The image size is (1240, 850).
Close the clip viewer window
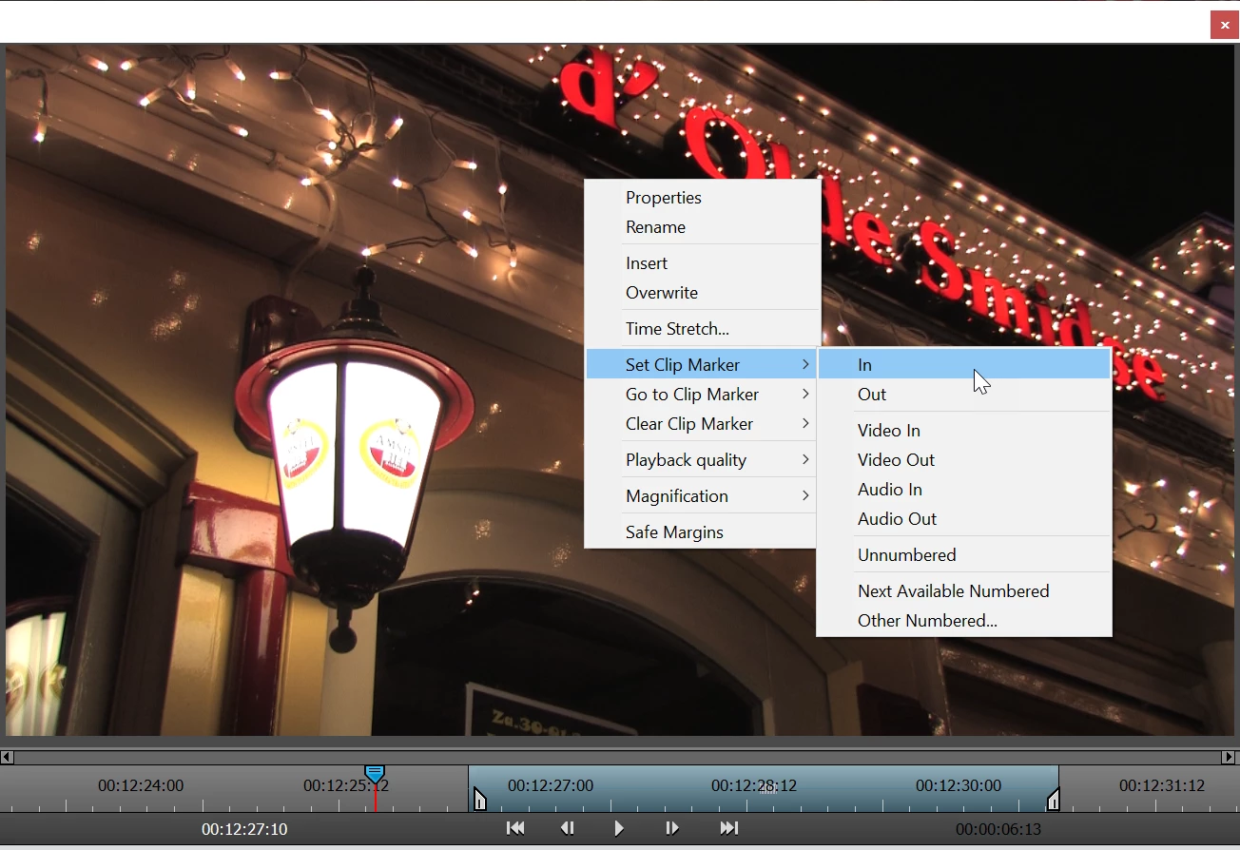(x=1225, y=25)
